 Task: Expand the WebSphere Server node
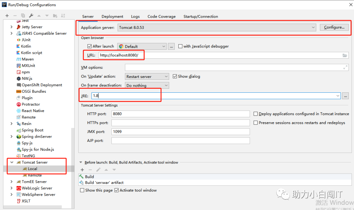[11, 194]
